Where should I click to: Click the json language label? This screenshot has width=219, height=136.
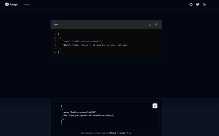tap(56, 25)
